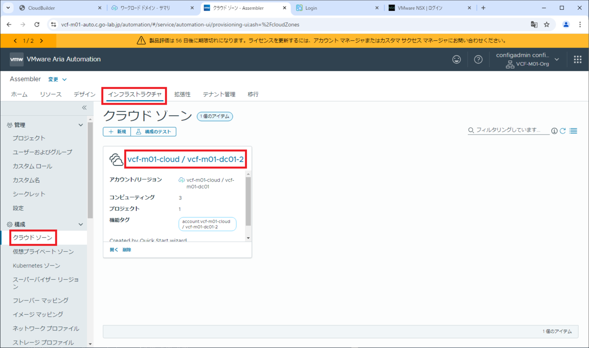
Task: Select クラウド ゾーン in sidebar
Action: (32, 238)
